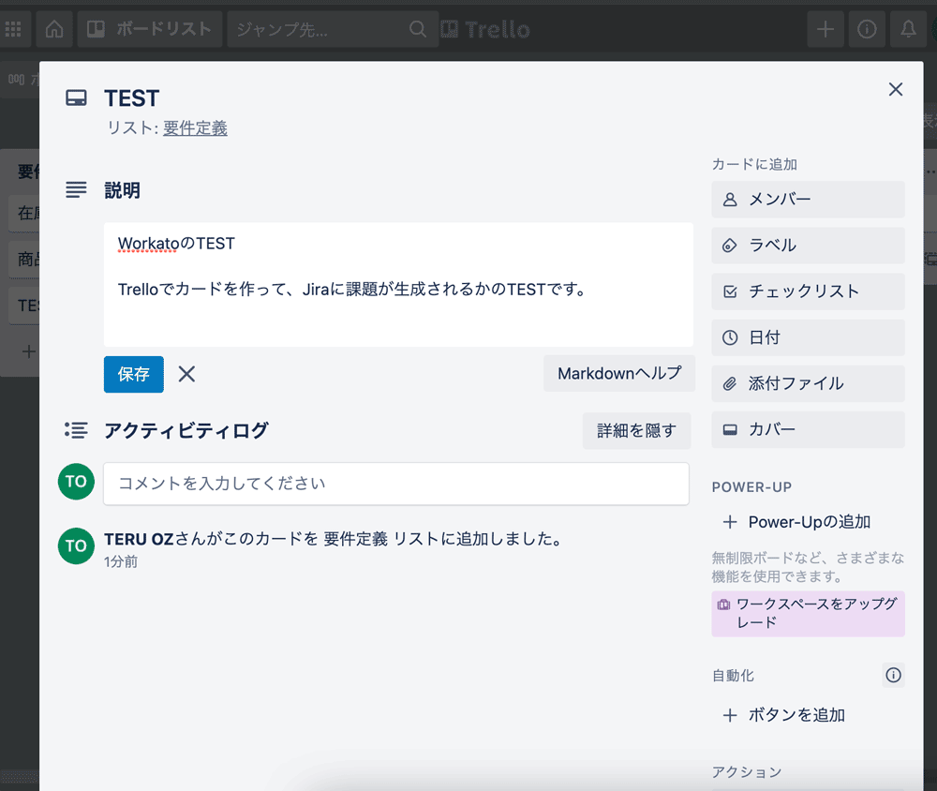
Task: Open the apps grid icon in header
Action: point(13,29)
